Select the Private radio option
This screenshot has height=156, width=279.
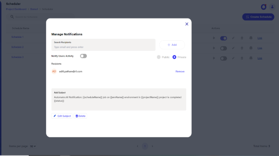[174, 57]
